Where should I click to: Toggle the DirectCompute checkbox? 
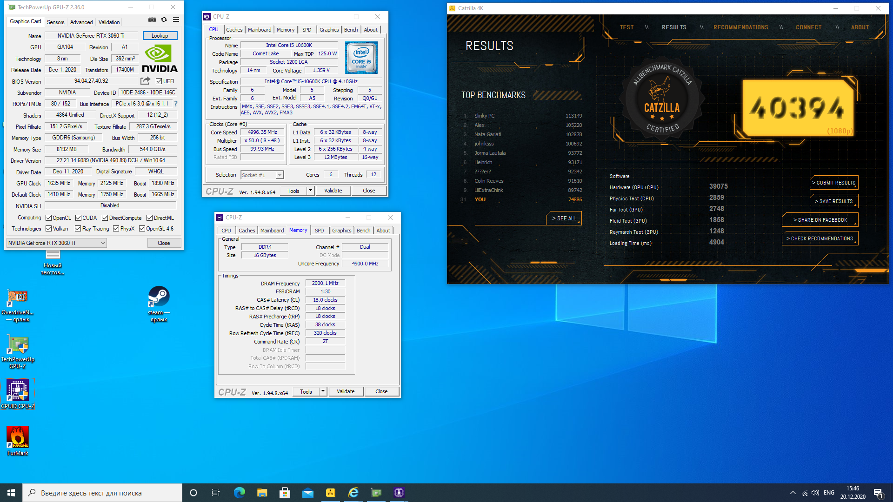(105, 218)
